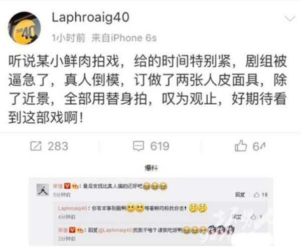Tap the 来自iPhone 6s source text
This screenshot has height=247, width=301.
coord(124,38)
